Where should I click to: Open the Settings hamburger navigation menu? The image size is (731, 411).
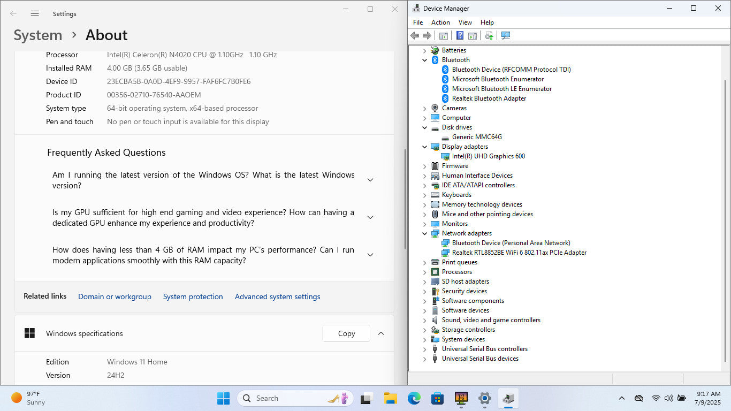point(35,13)
